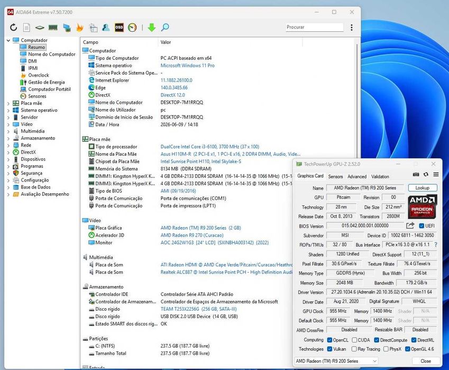Open the AMD Radeon R9 270 (Curacao) link
Viewport: 449px width, 370px height.
(192, 236)
